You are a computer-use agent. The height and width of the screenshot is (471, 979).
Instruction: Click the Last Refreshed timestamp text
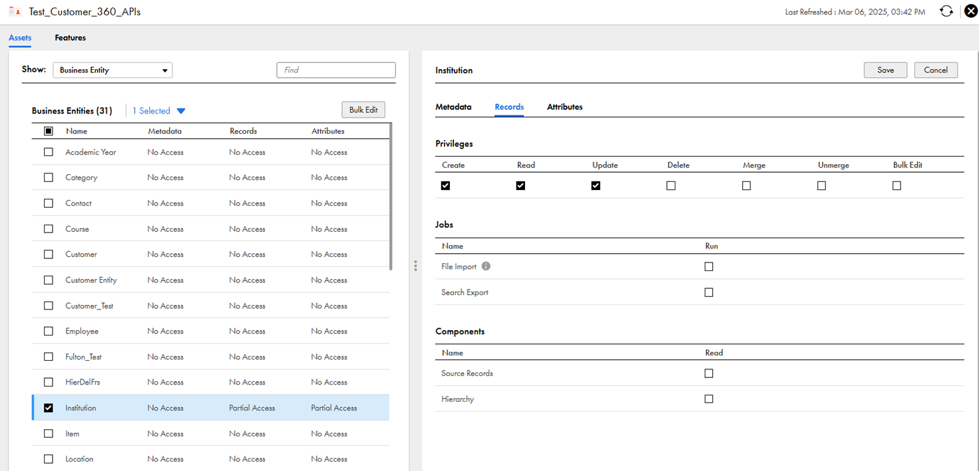coord(855,12)
